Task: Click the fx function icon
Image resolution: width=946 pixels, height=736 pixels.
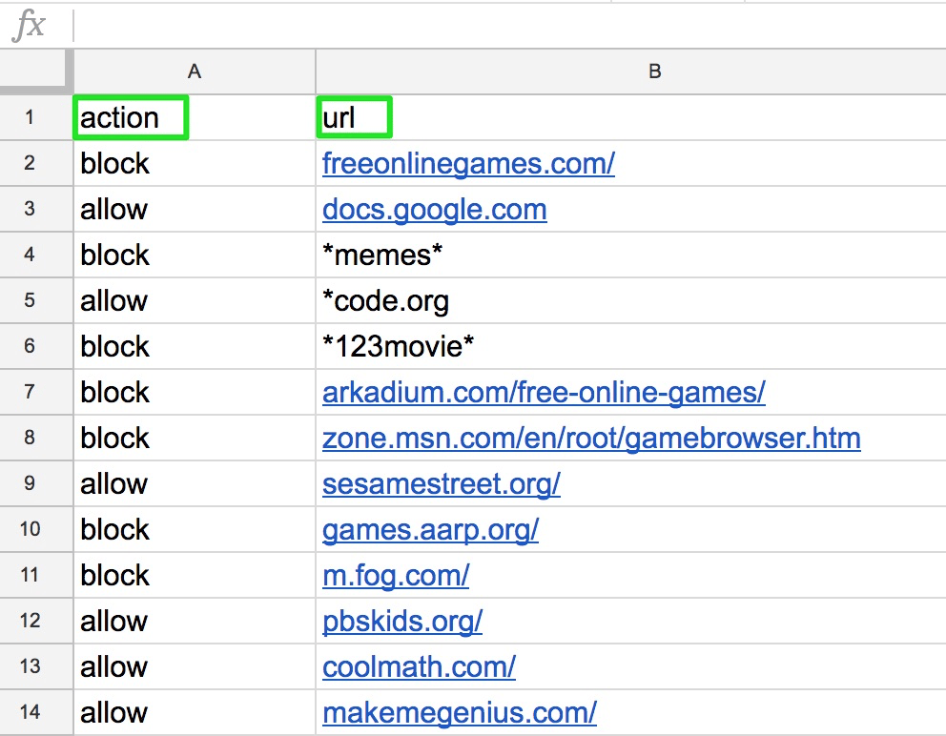Action: point(29,26)
